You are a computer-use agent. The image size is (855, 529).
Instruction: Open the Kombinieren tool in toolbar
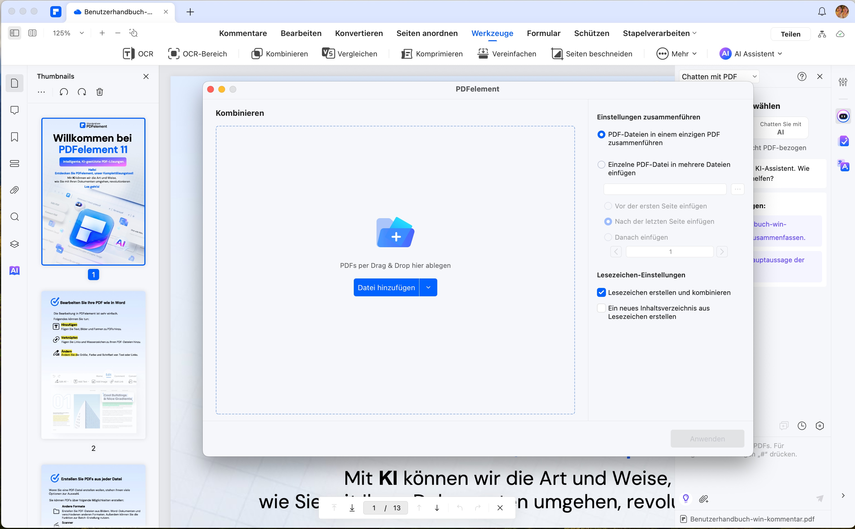pos(280,54)
